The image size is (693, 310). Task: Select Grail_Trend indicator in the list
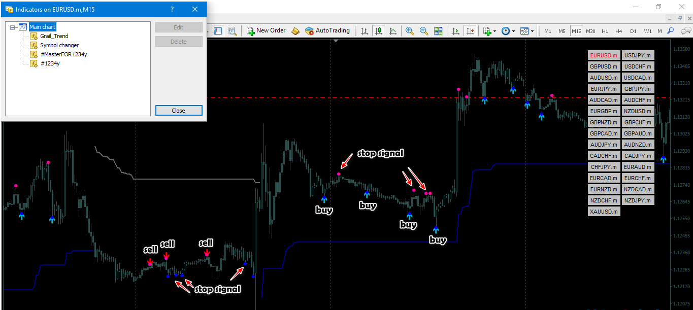[x=54, y=36]
